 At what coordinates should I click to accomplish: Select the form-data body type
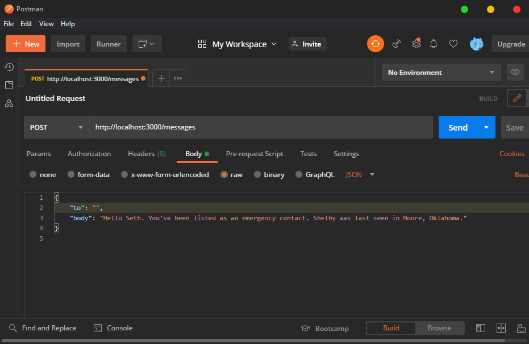(x=71, y=174)
